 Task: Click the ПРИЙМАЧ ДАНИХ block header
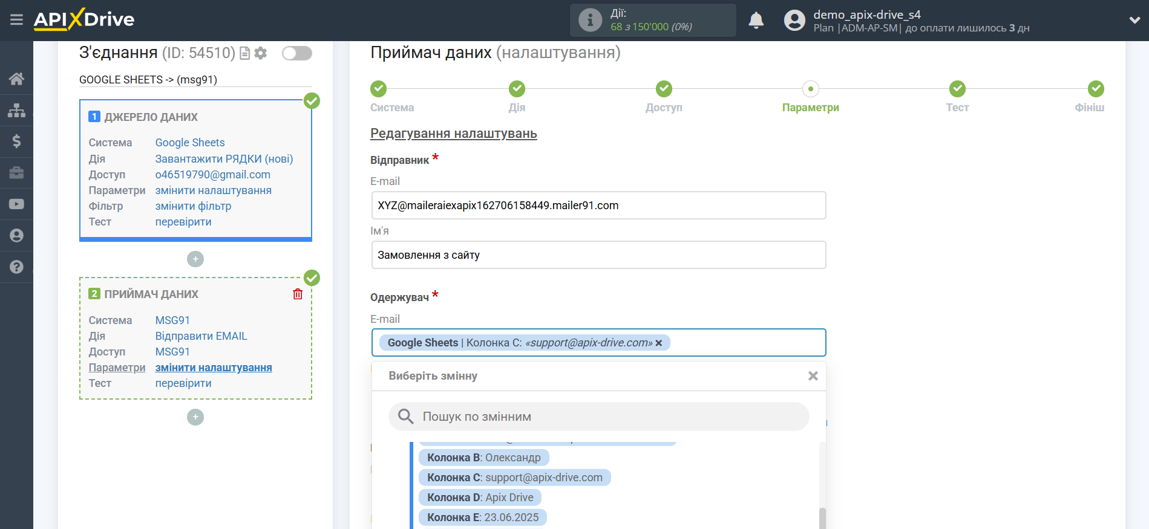pos(151,294)
